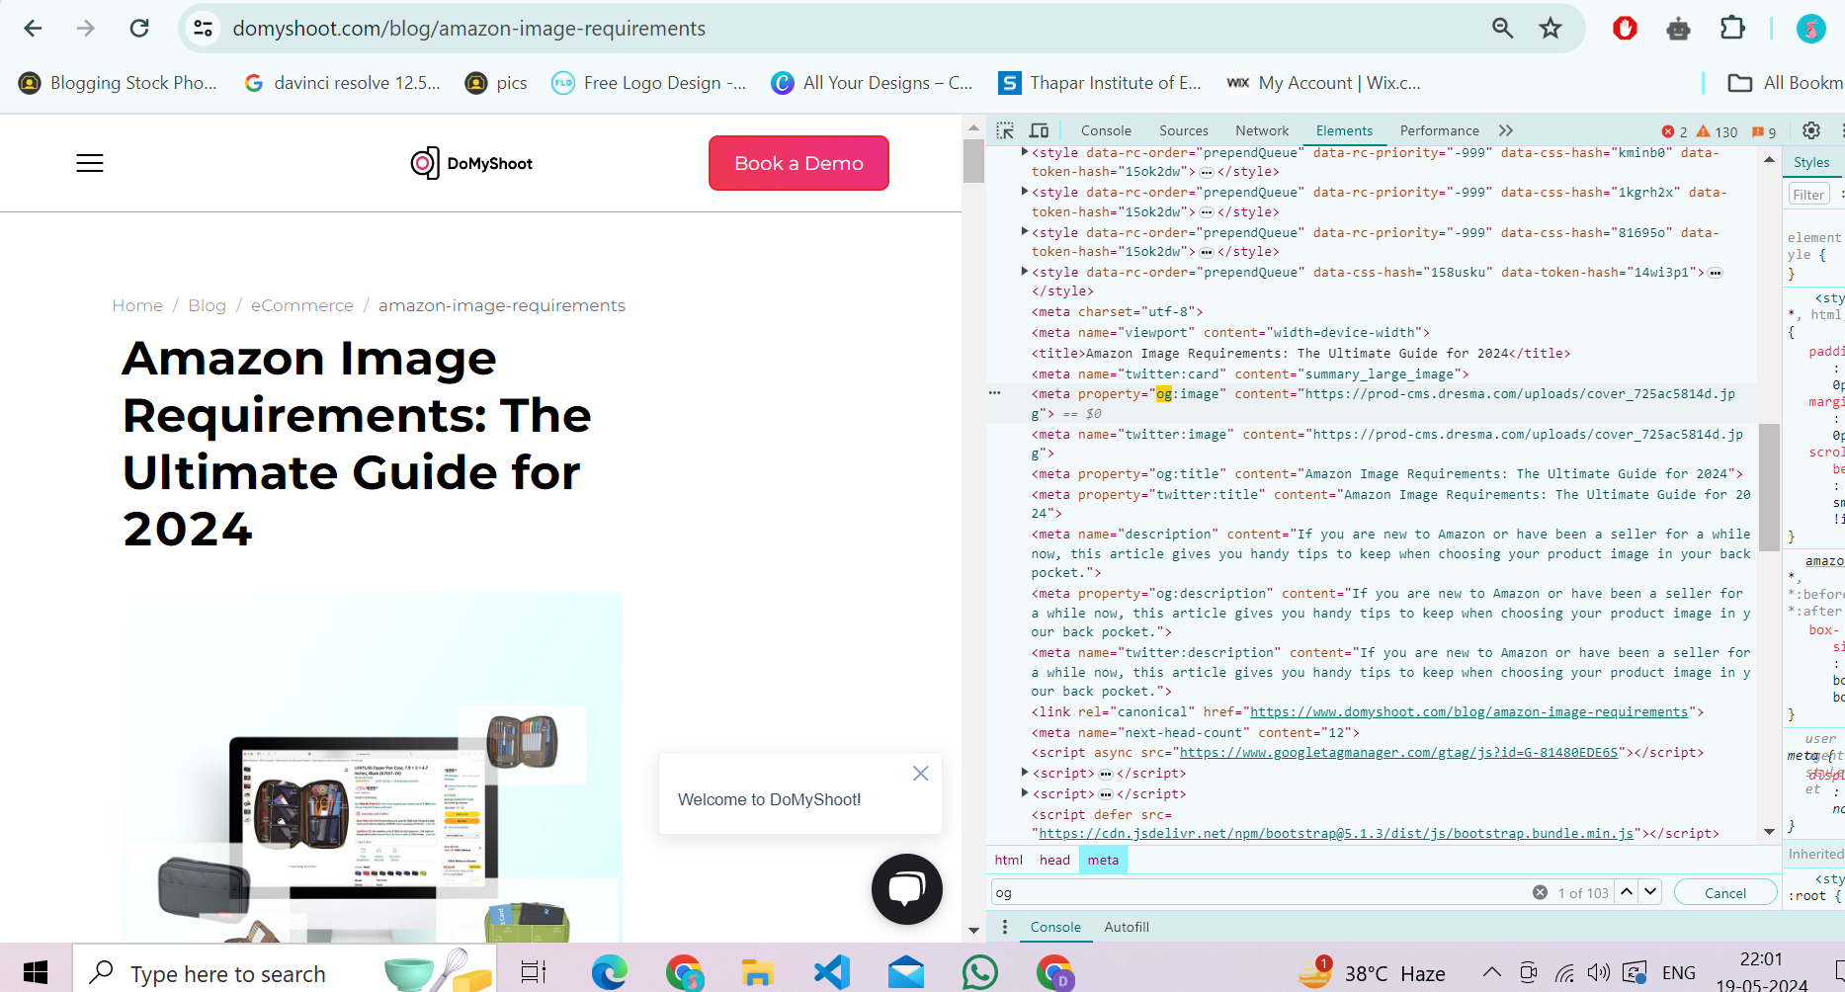Viewport: 1845px width, 992px height.
Task: Open the browser extensions puzzle icon
Action: coord(1732,29)
